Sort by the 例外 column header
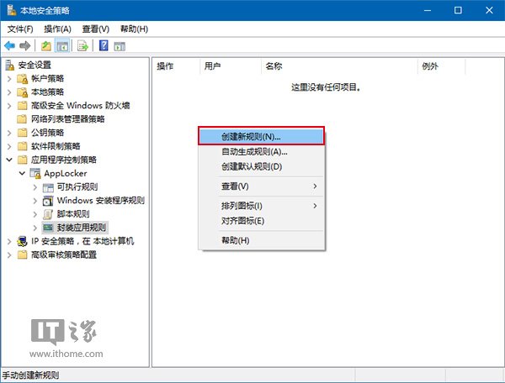 point(442,66)
